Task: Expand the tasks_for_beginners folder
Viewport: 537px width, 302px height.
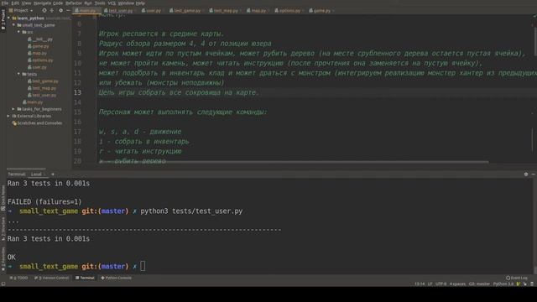Action: point(14,109)
